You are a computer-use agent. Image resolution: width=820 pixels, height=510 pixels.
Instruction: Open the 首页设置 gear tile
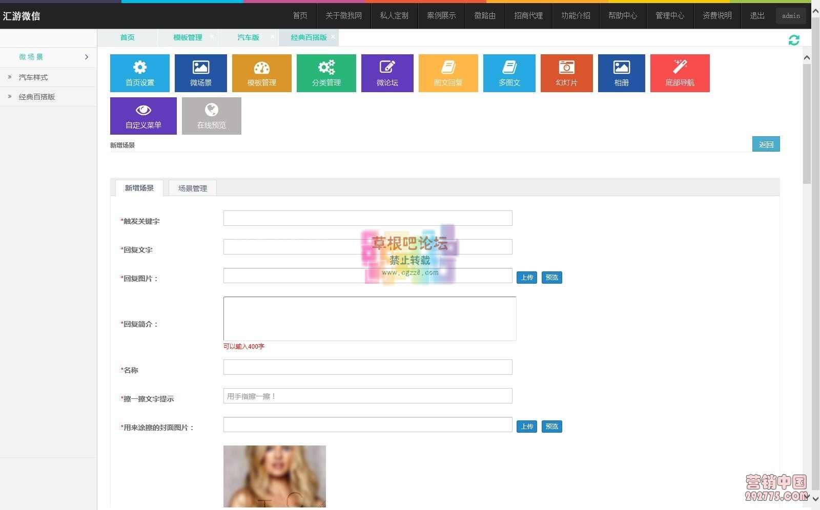139,73
